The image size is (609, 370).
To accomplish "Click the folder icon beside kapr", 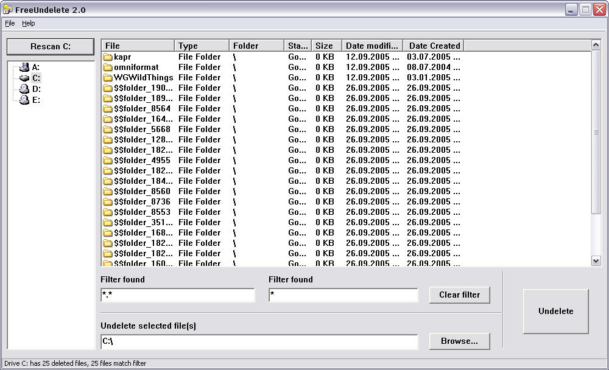I will coord(108,57).
